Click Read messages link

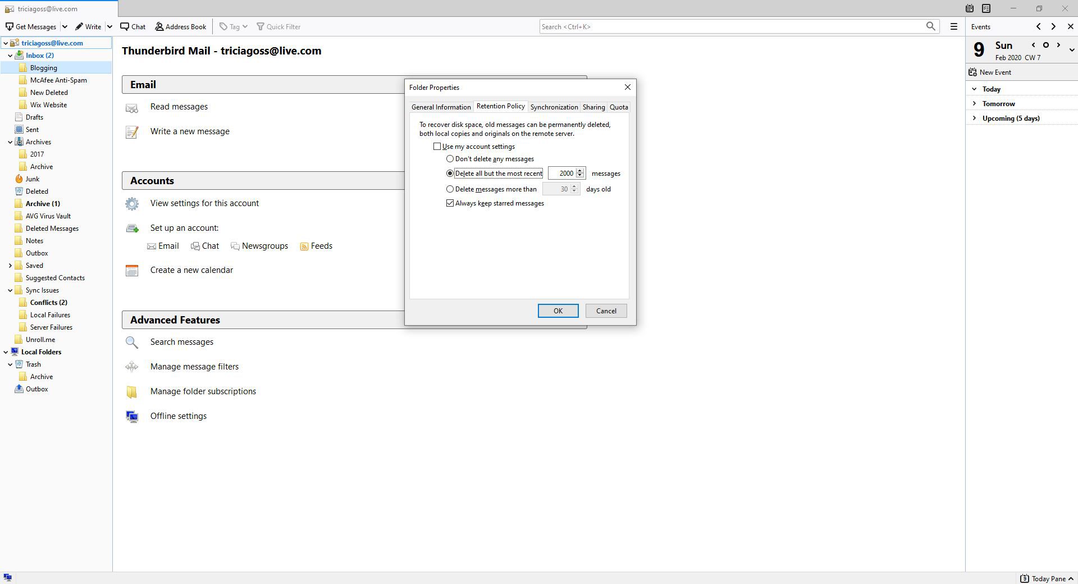pos(179,107)
